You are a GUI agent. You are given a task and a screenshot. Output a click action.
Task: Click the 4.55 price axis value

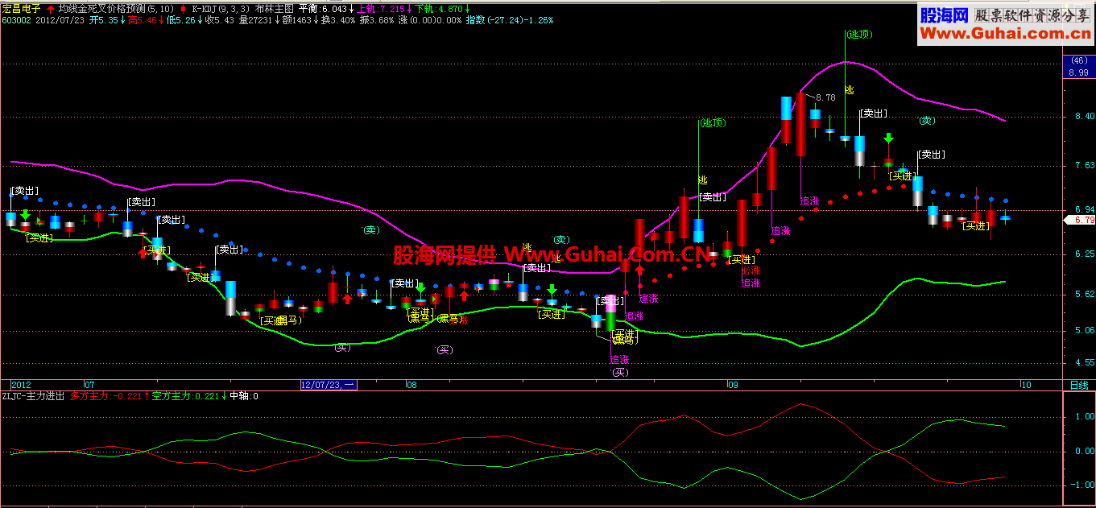point(1084,362)
